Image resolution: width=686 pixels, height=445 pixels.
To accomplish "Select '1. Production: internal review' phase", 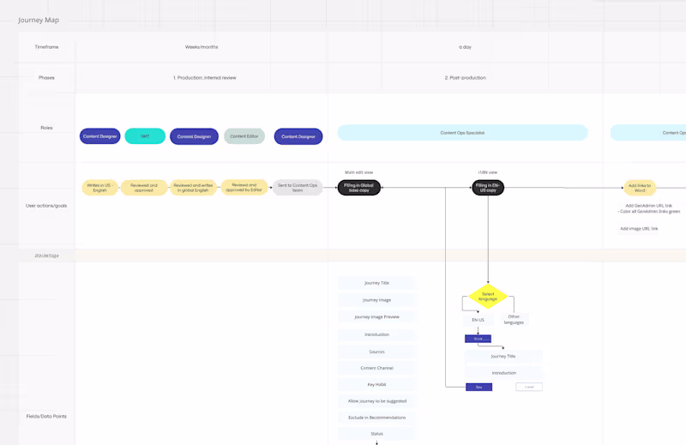I will (205, 77).
